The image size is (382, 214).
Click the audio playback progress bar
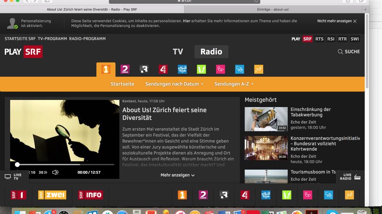(x=65, y=164)
